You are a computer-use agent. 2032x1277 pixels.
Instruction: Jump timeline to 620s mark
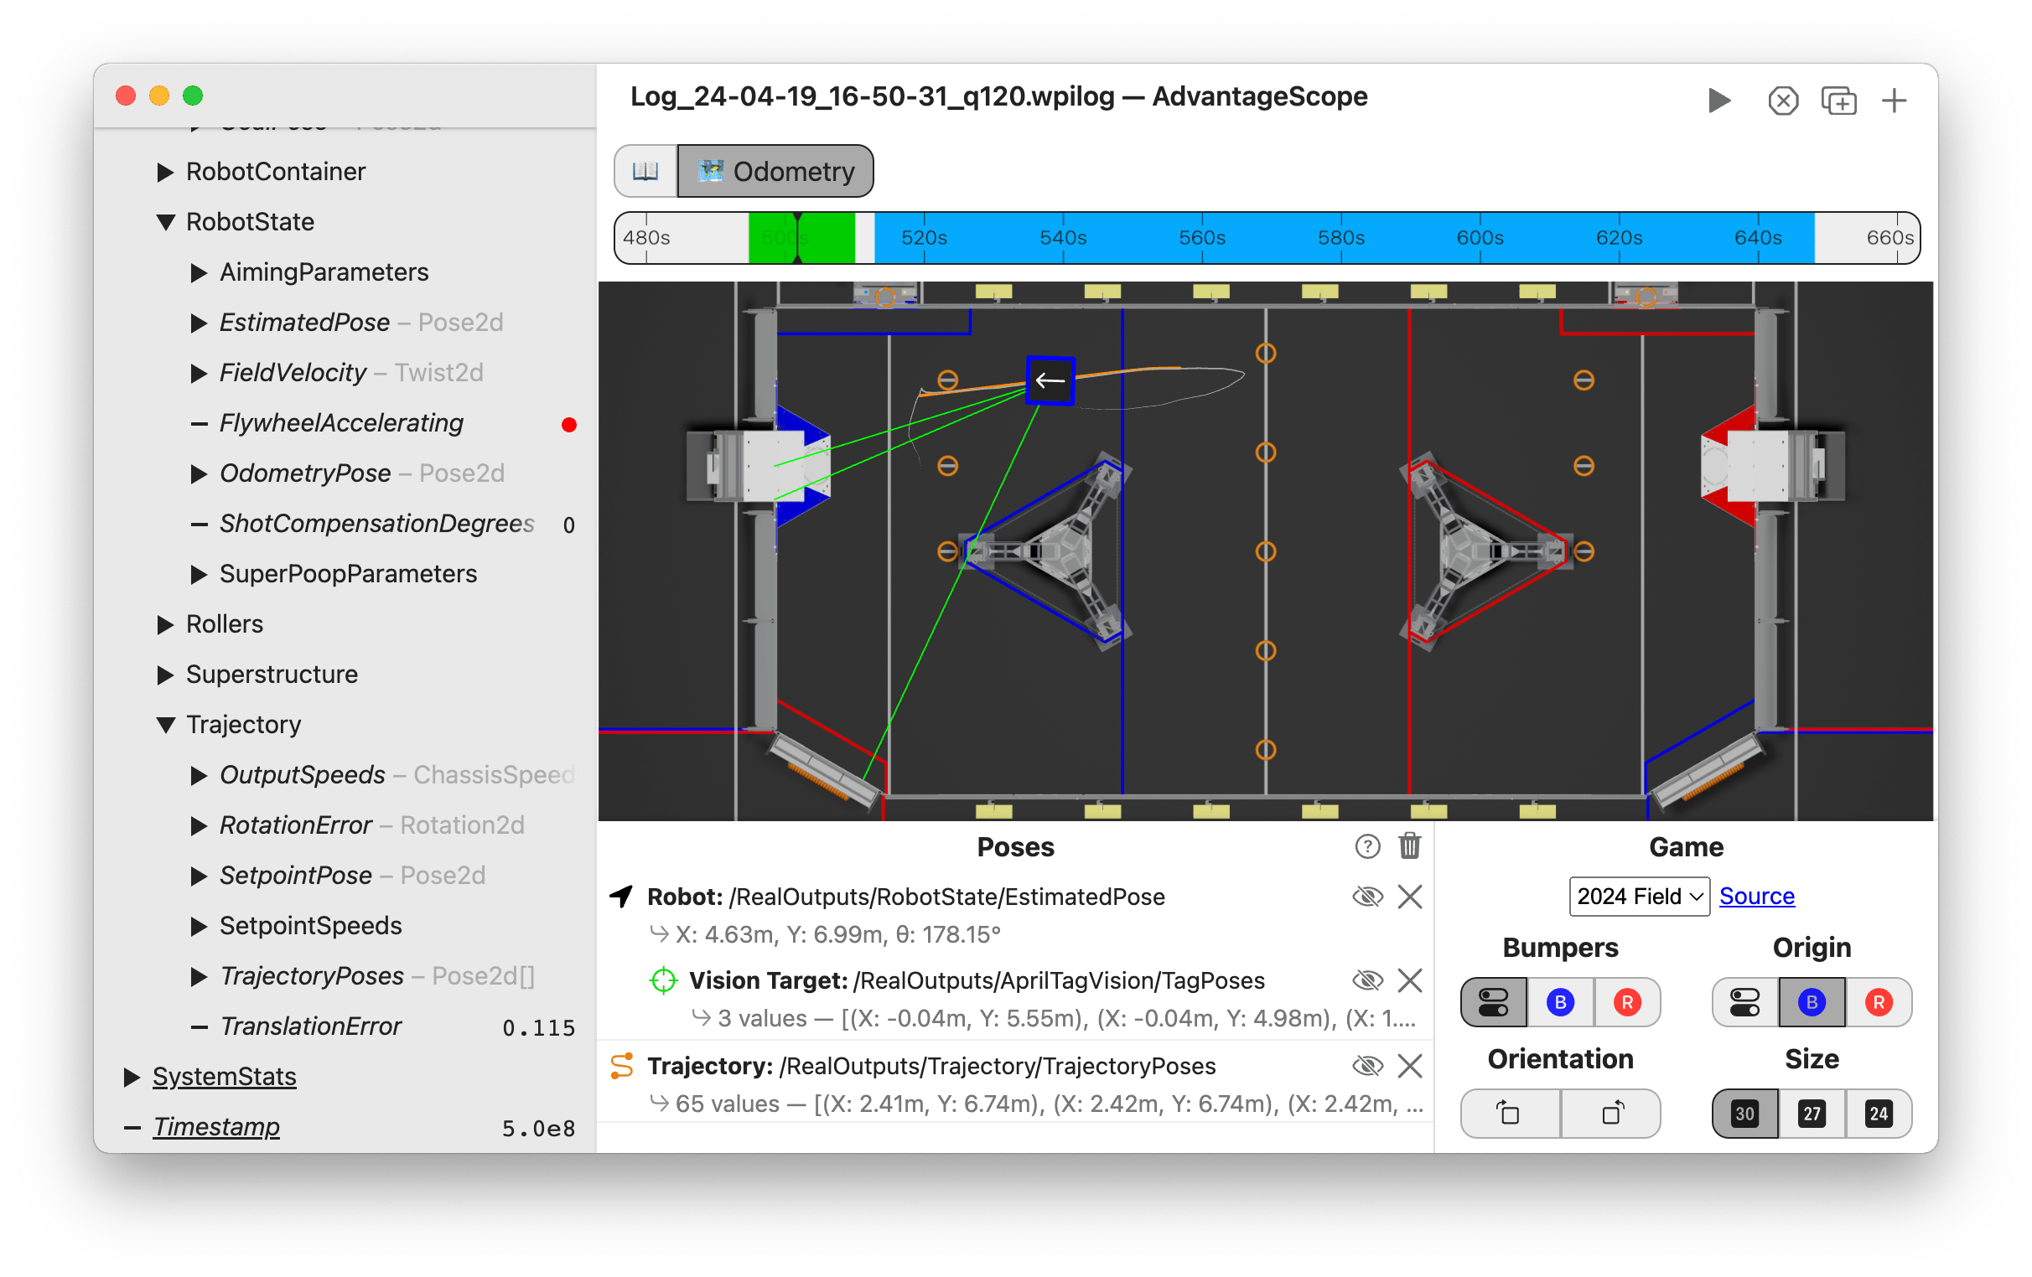point(1619,238)
